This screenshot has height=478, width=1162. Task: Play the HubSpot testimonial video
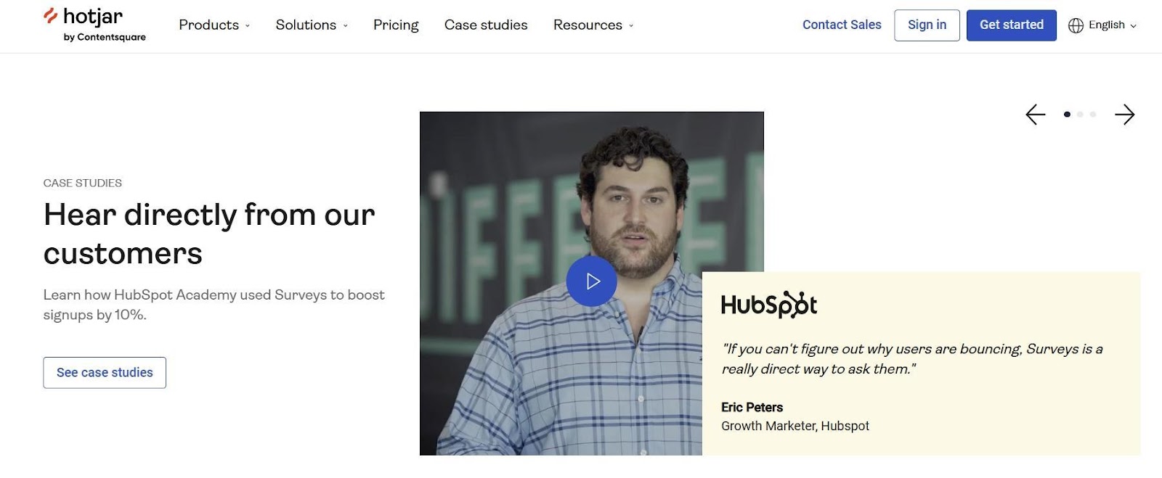[x=592, y=281]
